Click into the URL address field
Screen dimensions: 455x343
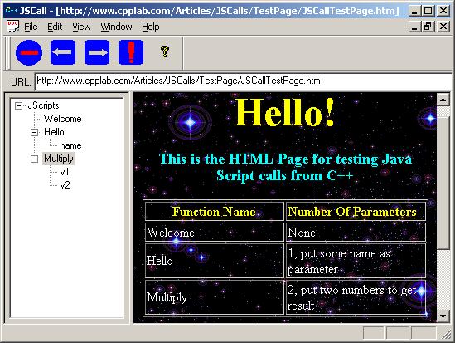(x=243, y=81)
